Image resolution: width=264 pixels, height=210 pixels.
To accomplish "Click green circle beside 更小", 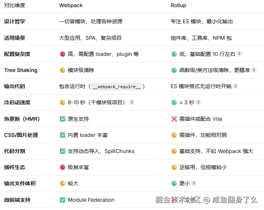I will 174,183.
